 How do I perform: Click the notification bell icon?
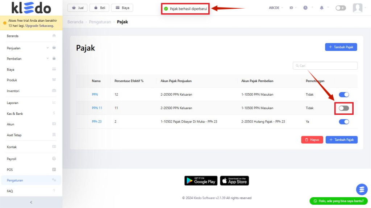tap(322, 8)
